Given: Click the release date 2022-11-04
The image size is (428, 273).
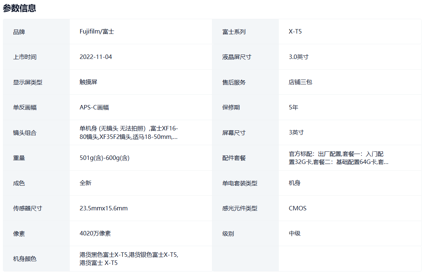Looking at the screenshot, I should click(96, 57).
